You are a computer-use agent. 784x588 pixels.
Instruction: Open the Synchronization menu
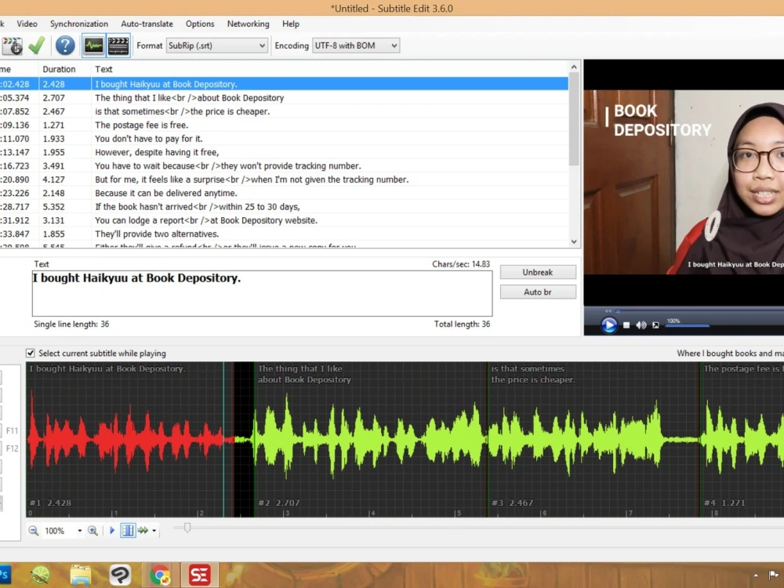point(79,24)
